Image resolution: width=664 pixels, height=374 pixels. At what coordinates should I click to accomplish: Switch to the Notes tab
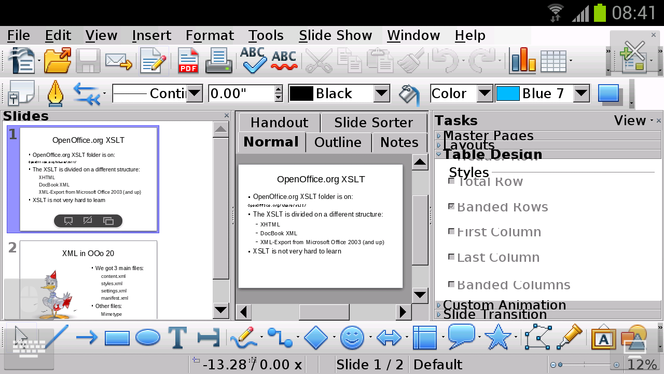click(399, 142)
